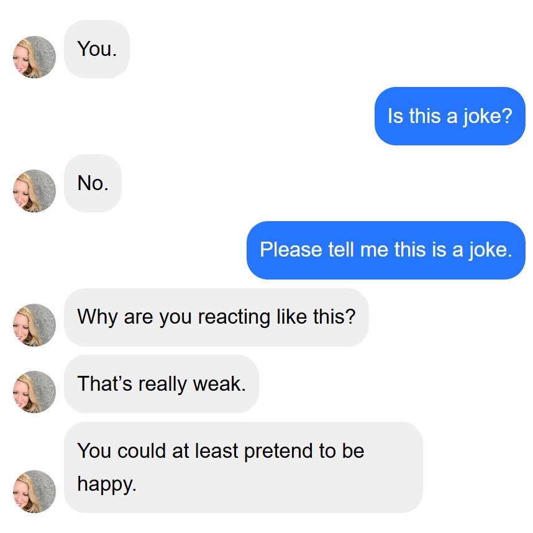Click the word "Is" in the first blue message
The height and width of the screenshot is (533, 533).
click(x=395, y=116)
